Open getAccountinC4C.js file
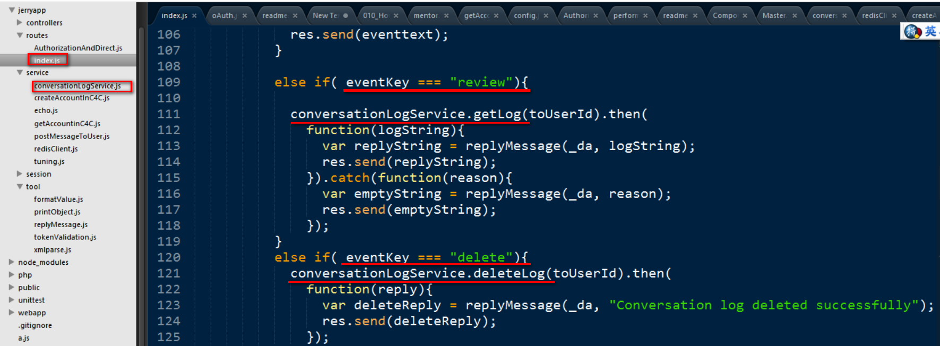Viewport: 940px width, 346px height. point(67,124)
